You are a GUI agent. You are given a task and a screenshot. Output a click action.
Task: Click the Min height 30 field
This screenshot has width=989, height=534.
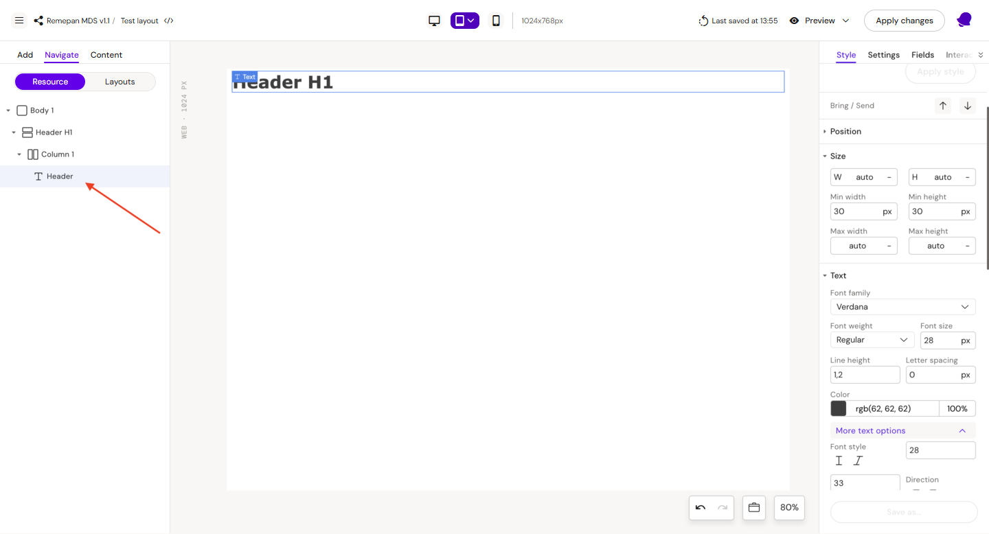[x=942, y=211]
